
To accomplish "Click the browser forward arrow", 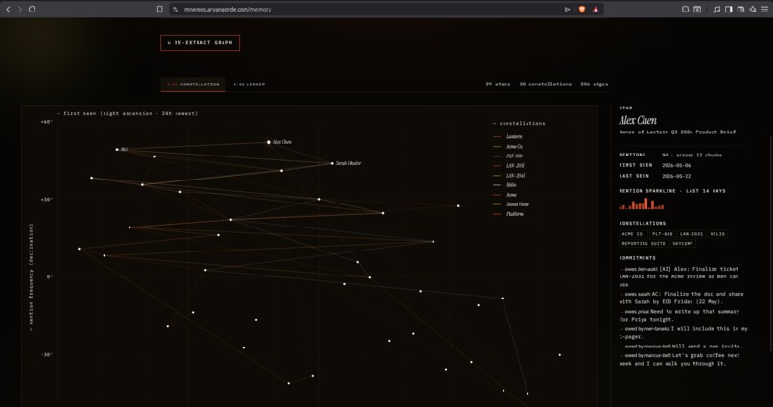I will point(20,9).
